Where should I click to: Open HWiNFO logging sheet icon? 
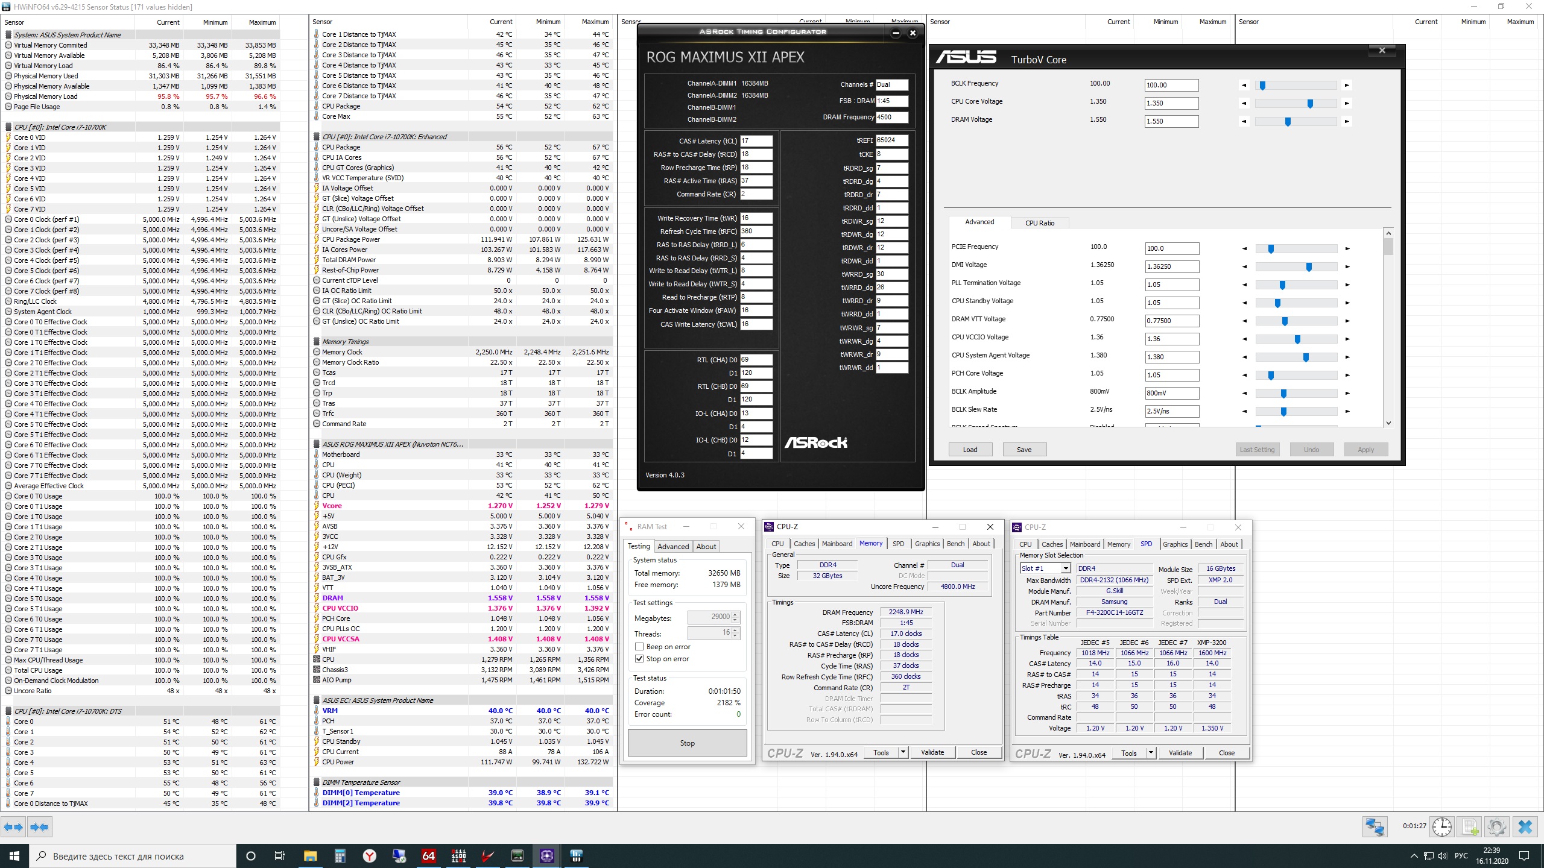pyautogui.click(x=1470, y=826)
